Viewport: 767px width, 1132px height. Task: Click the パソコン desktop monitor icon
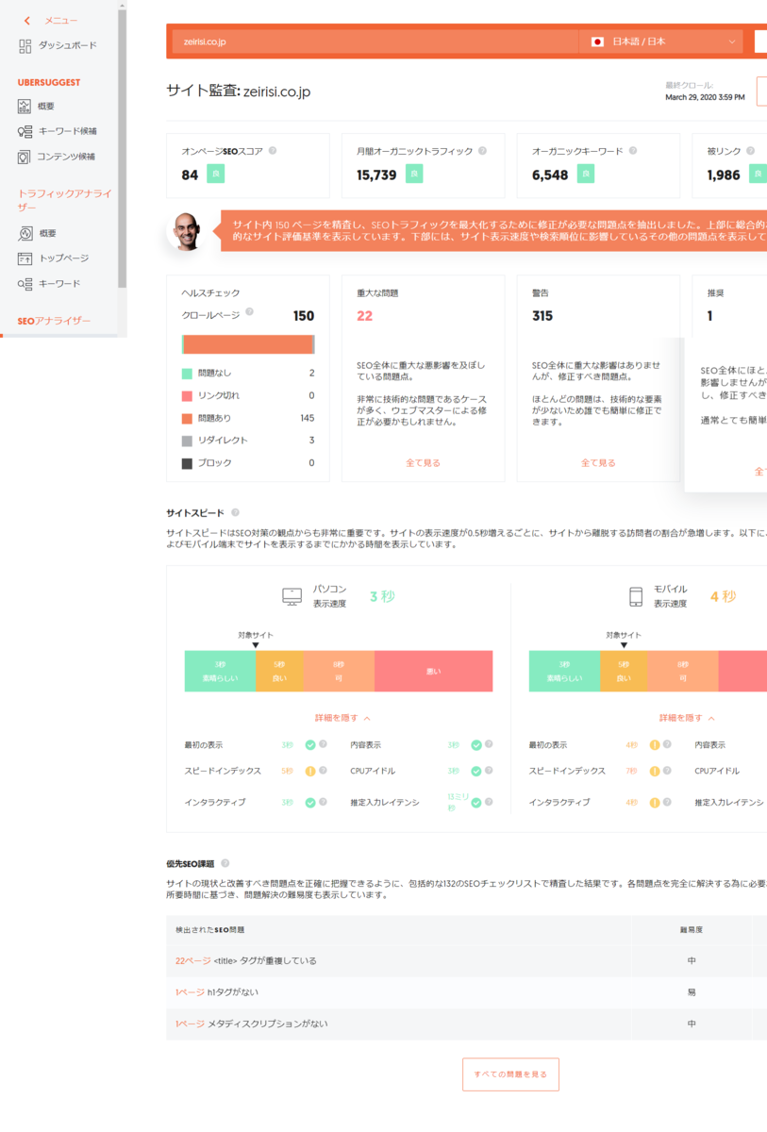coord(292,596)
